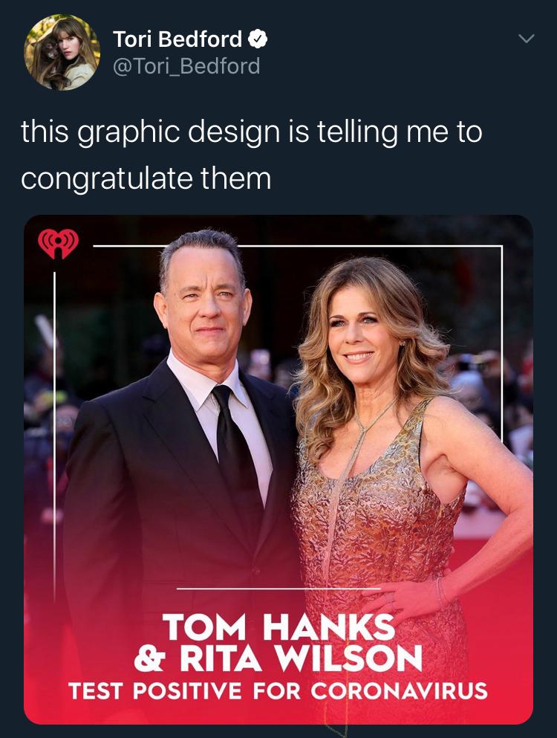Screen dimensions: 557x738
Task: Click the 'TEST POSITIVE FOR CORONAVIRUS' caption
Action: [x=278, y=691]
